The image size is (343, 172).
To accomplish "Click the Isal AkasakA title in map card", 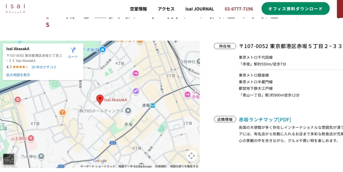I will [18, 49].
